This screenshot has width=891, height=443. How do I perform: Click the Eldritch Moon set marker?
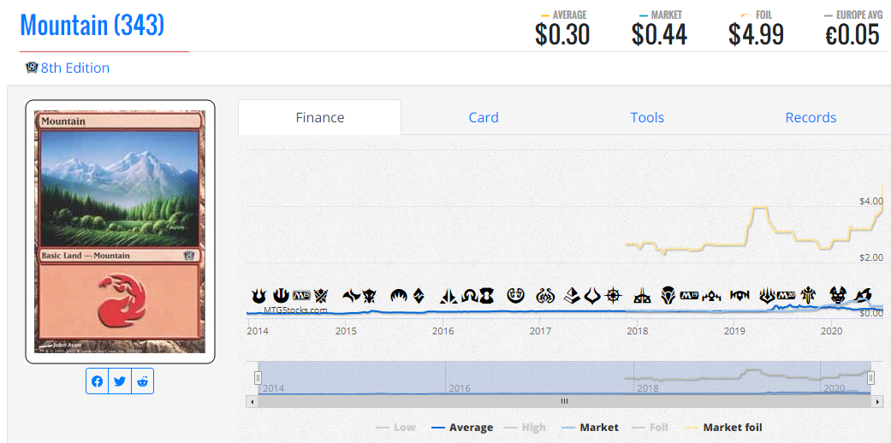click(487, 297)
